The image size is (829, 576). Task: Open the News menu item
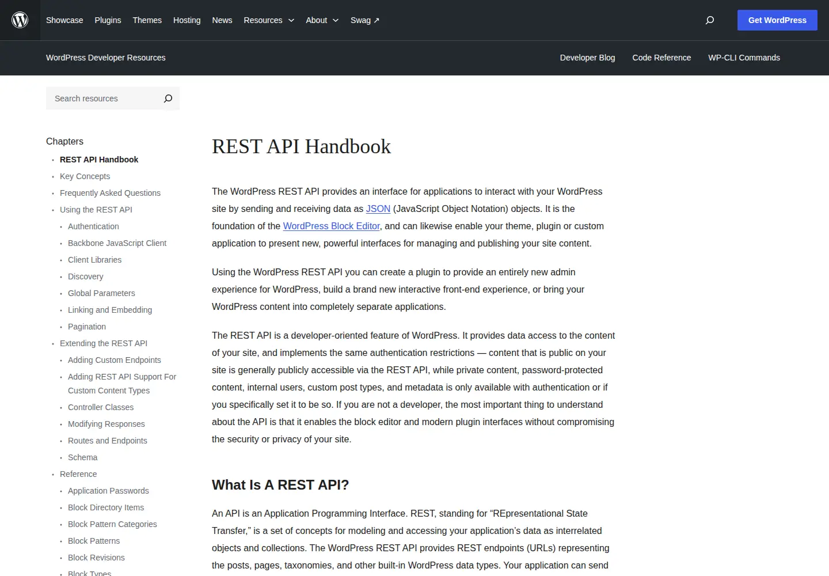coord(222,20)
